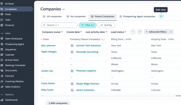Open the Companies title dropdown chevron
This screenshot has height=105, width=181.
click(63, 9)
